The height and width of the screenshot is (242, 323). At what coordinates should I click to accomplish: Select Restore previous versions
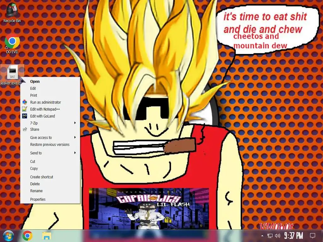coord(50,145)
